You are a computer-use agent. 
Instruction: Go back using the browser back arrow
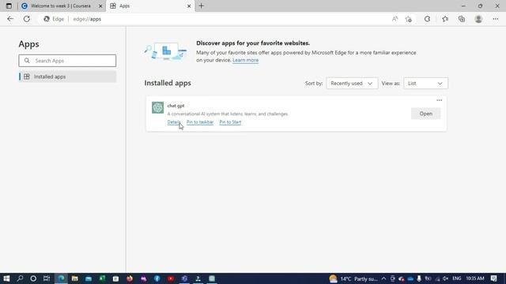pos(10,19)
